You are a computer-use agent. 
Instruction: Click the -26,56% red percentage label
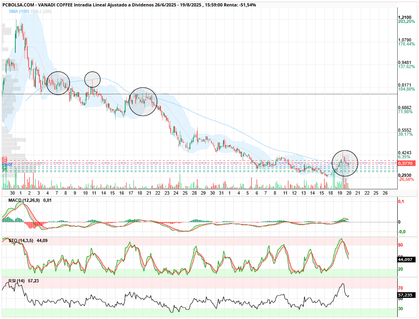point(406,179)
